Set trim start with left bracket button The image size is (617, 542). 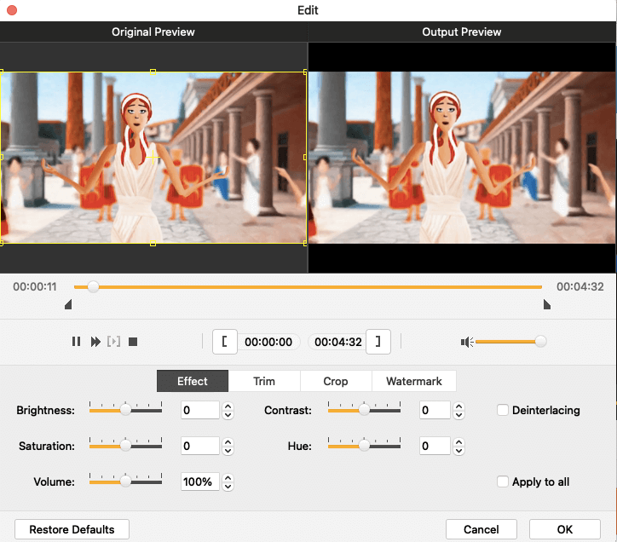tap(225, 342)
